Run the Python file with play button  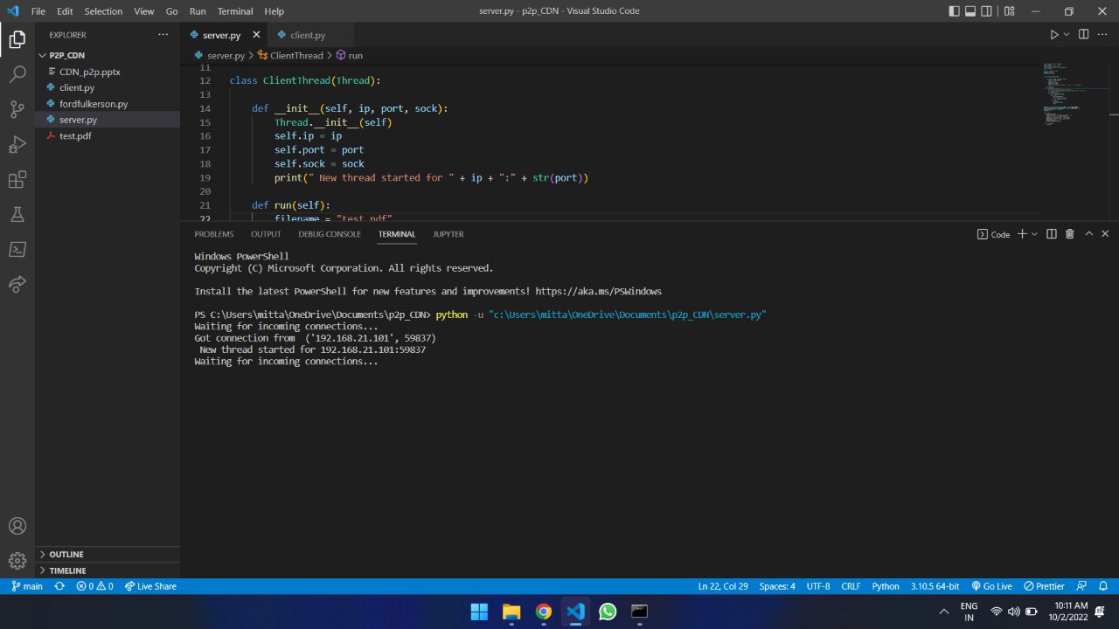pyautogui.click(x=1053, y=35)
